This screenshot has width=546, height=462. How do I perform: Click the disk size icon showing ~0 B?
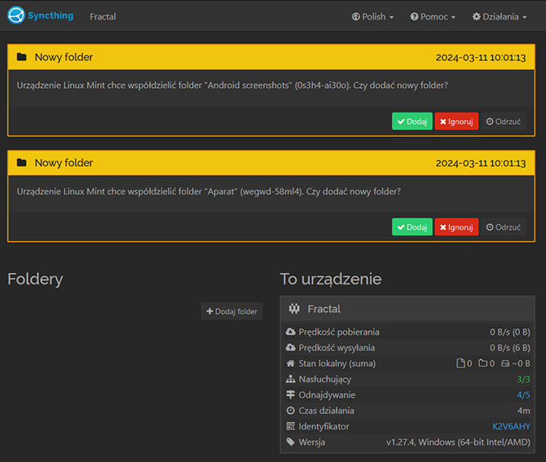(x=505, y=364)
